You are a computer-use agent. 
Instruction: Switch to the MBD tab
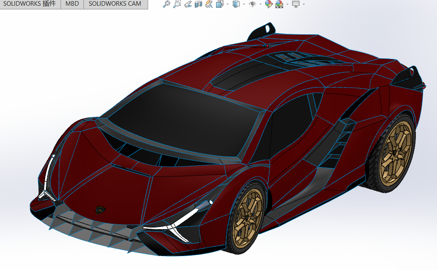(72, 4)
